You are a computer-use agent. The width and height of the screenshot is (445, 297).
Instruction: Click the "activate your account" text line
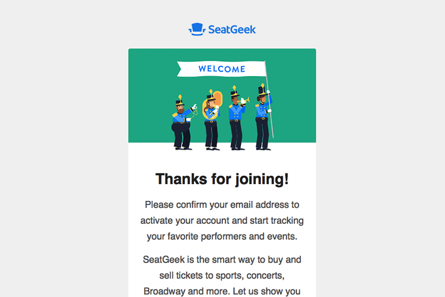point(222,221)
